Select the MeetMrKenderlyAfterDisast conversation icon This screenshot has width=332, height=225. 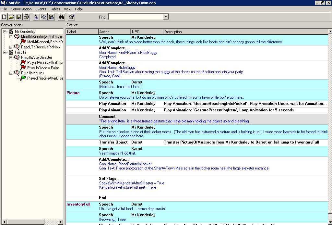coord(17,37)
